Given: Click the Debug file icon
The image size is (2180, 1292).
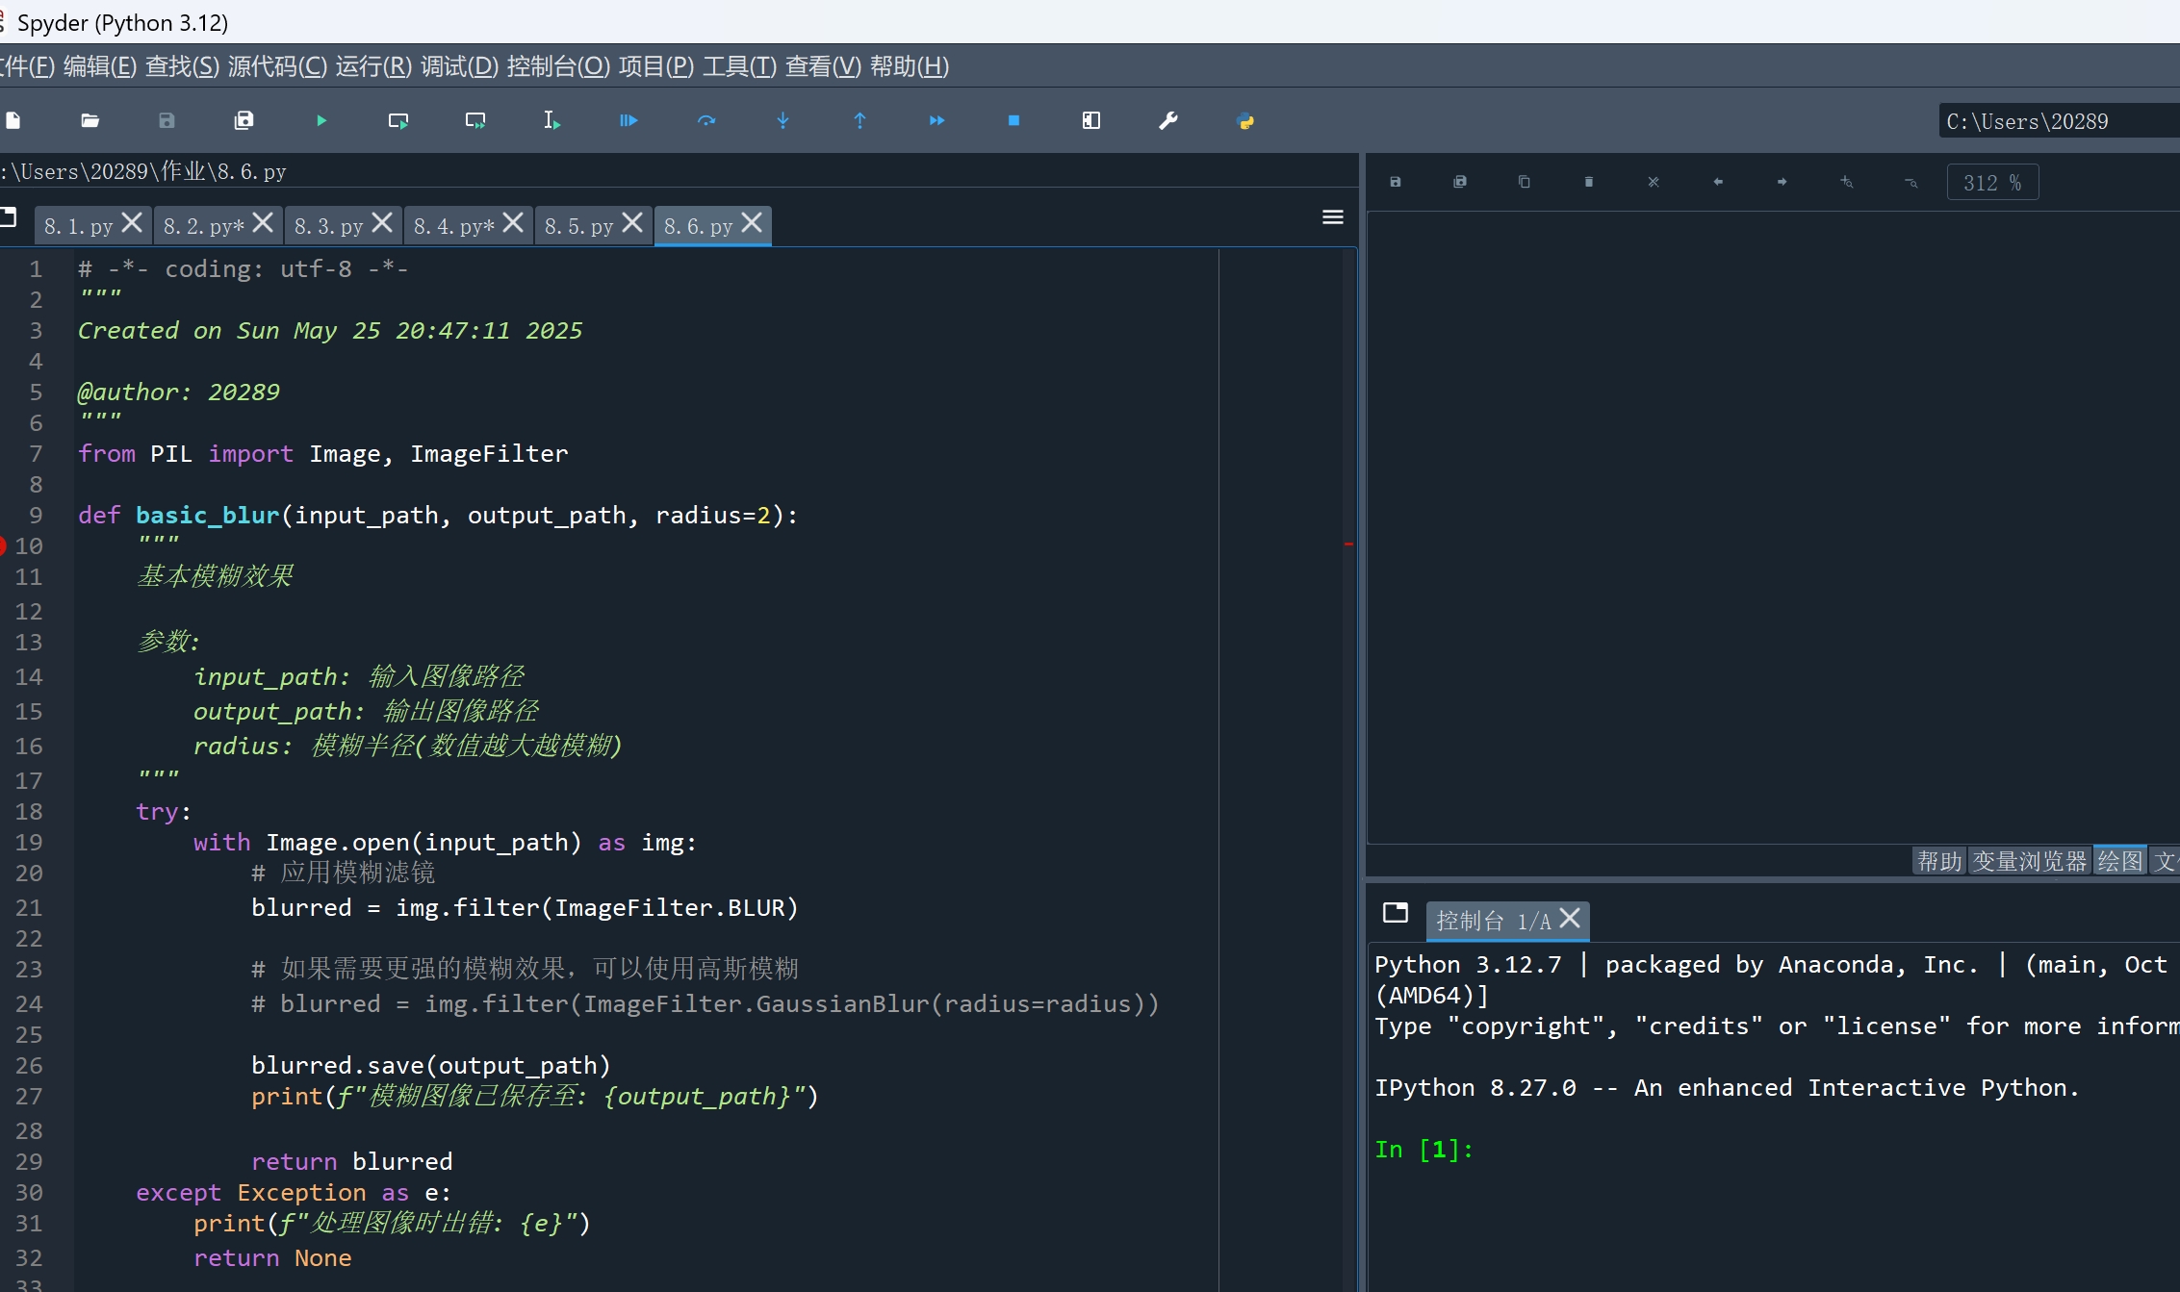Looking at the screenshot, I should [x=628, y=120].
